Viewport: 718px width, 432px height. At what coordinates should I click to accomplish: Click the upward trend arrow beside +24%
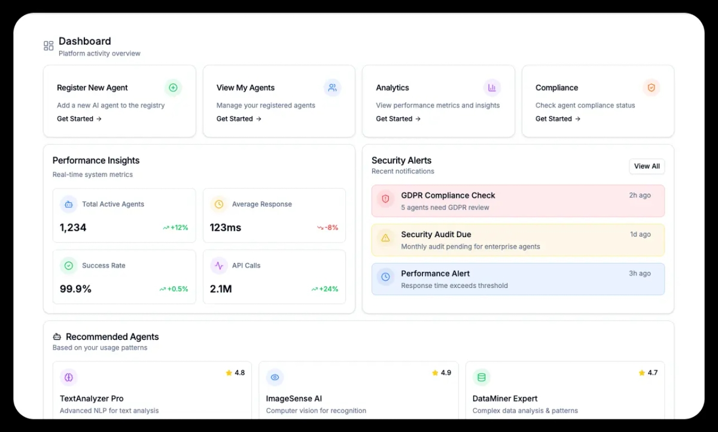pos(315,289)
